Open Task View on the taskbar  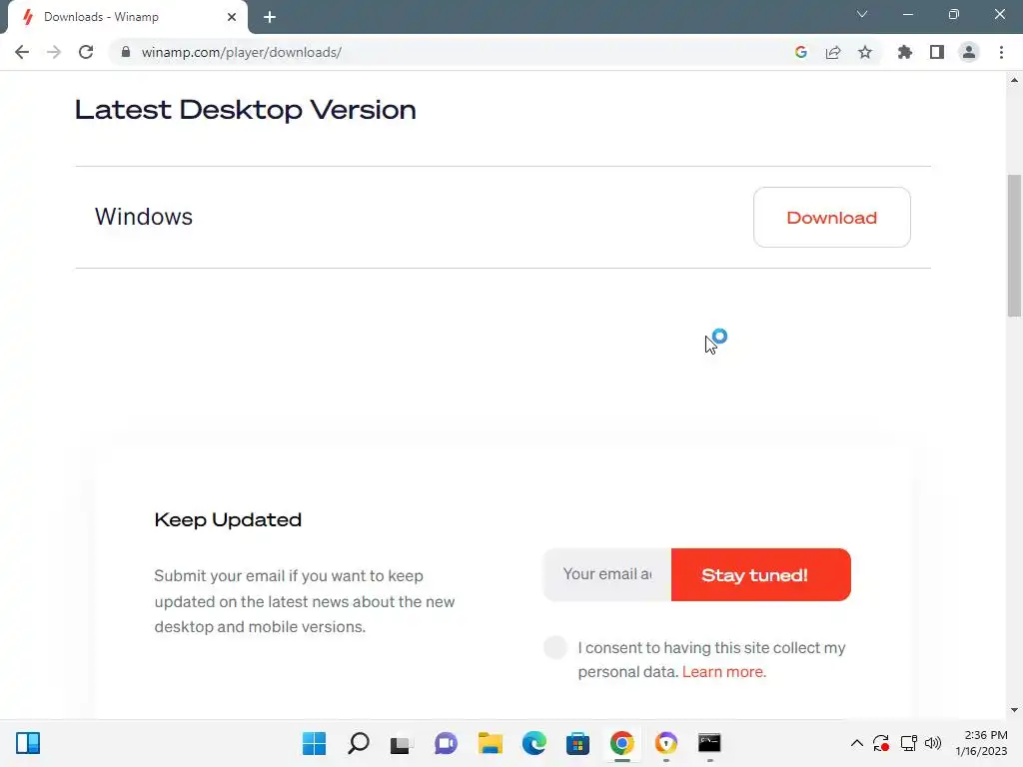(x=402, y=743)
